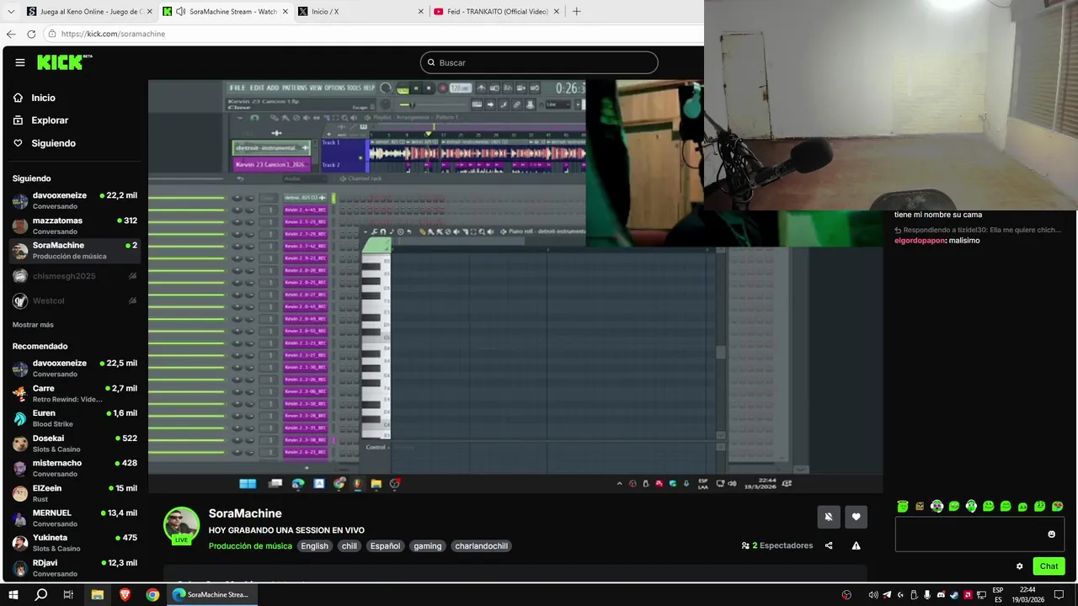Click Carre avatar in Recomendado

[20, 394]
